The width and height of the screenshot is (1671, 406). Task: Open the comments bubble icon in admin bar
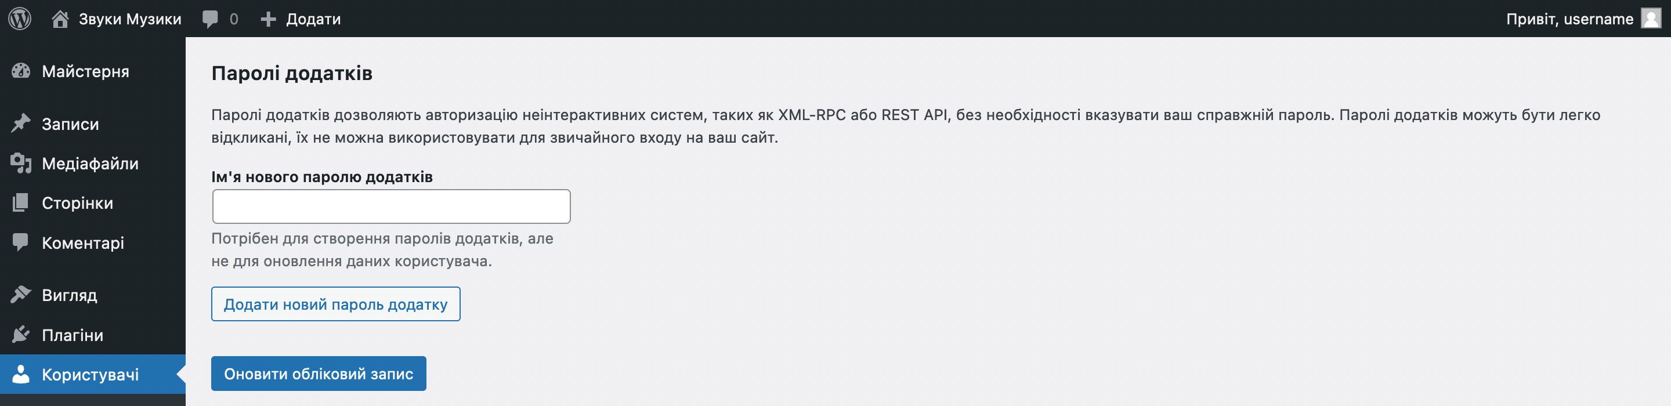[x=209, y=19]
